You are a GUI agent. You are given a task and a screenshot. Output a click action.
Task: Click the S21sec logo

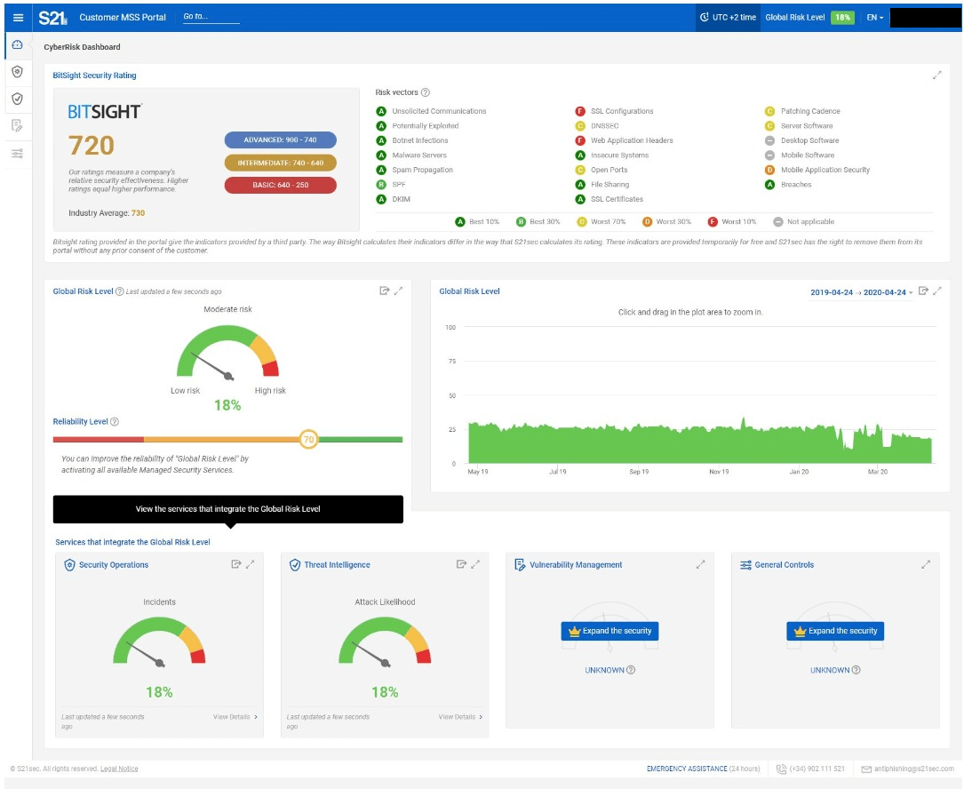click(52, 18)
